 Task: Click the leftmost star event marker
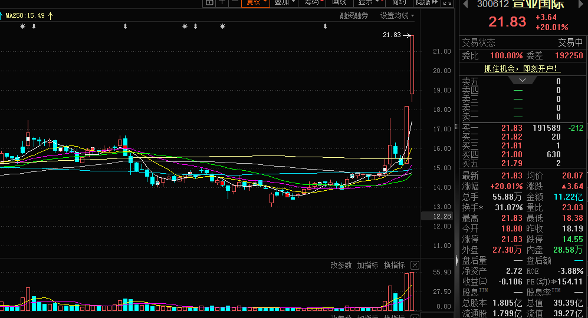coord(23,26)
